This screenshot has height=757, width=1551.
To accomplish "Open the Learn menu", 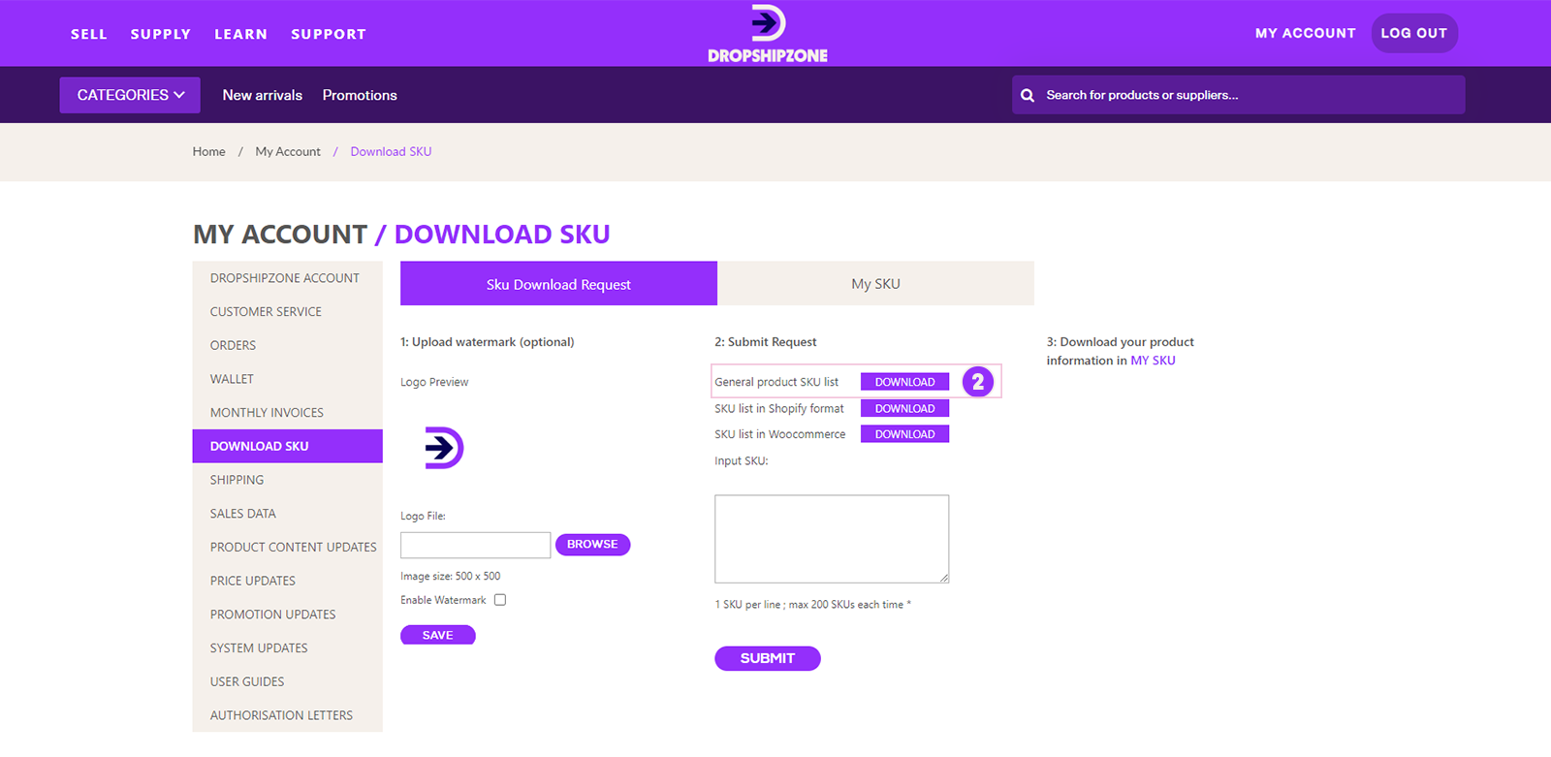I will pyautogui.click(x=240, y=34).
